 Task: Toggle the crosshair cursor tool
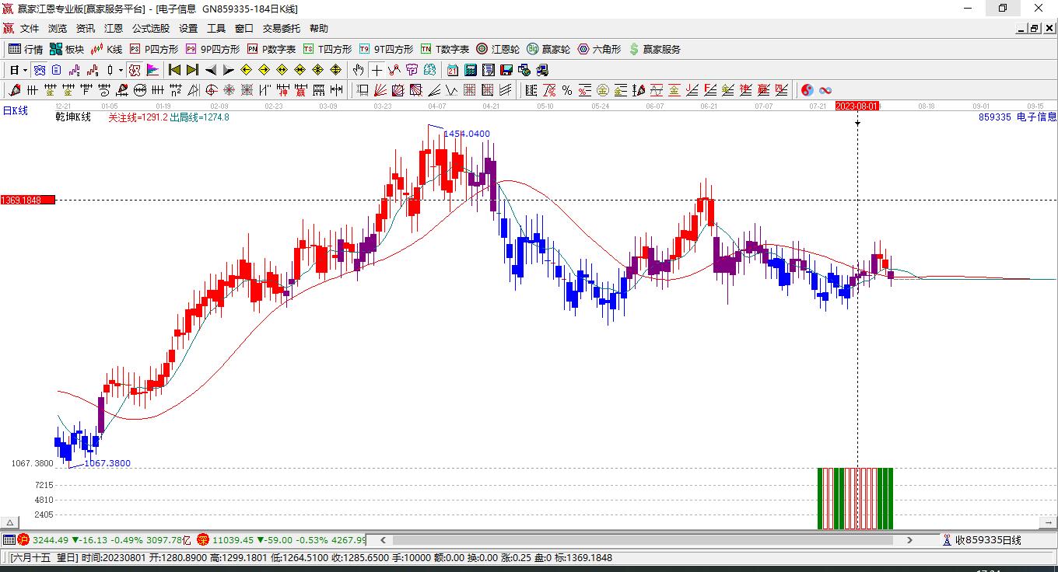click(x=377, y=70)
